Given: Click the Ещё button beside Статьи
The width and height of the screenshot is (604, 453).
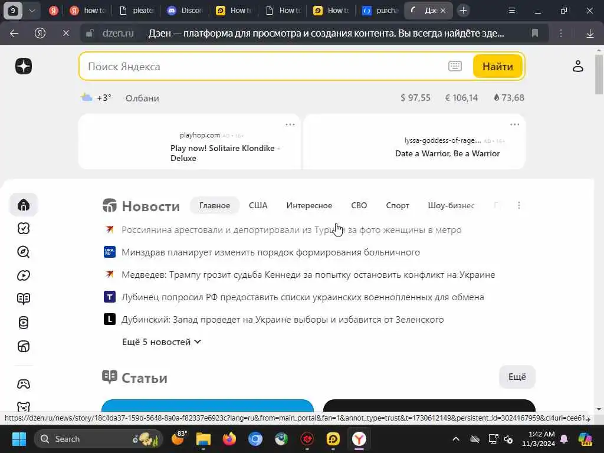Looking at the screenshot, I should click(x=517, y=377).
